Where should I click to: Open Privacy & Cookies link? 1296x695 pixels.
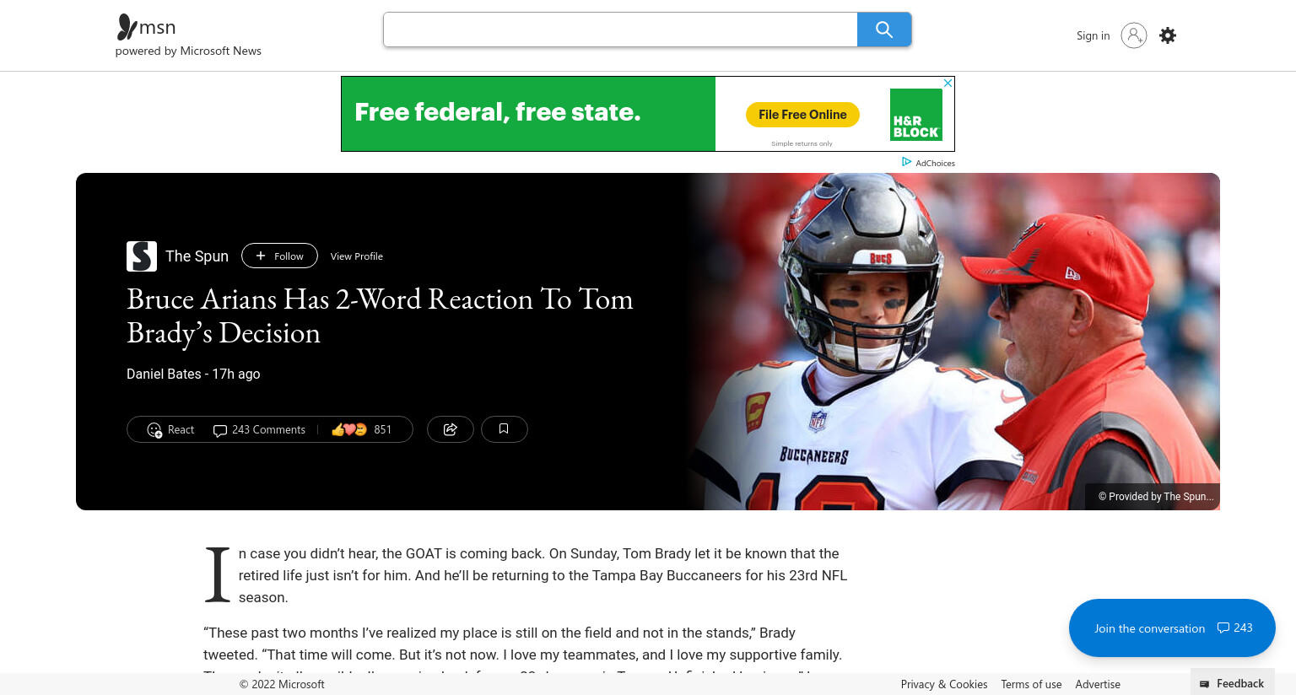click(944, 684)
